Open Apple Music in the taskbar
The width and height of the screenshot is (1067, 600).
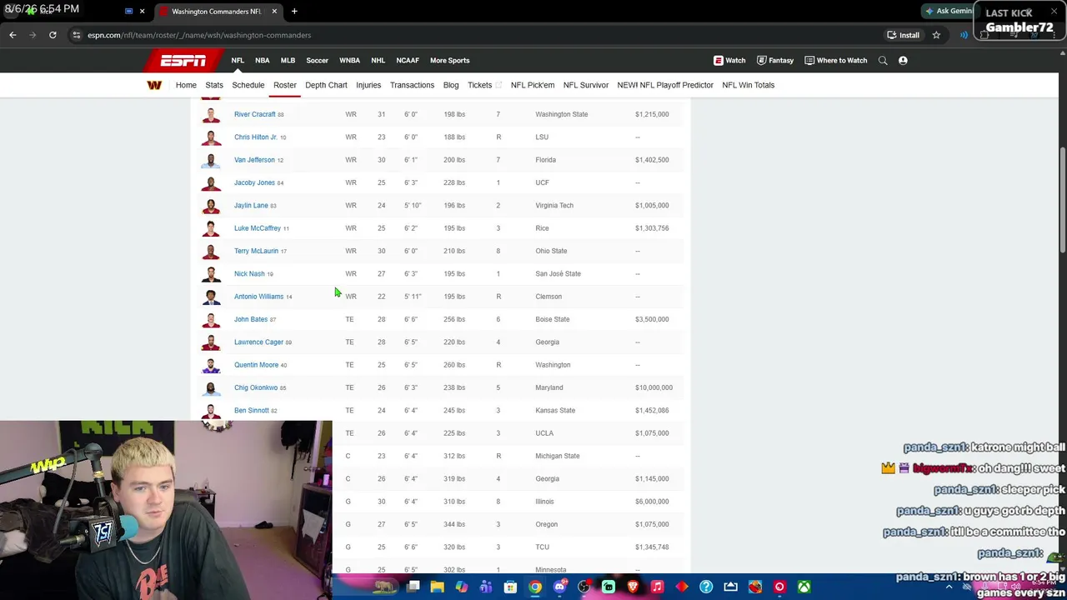[657, 587]
